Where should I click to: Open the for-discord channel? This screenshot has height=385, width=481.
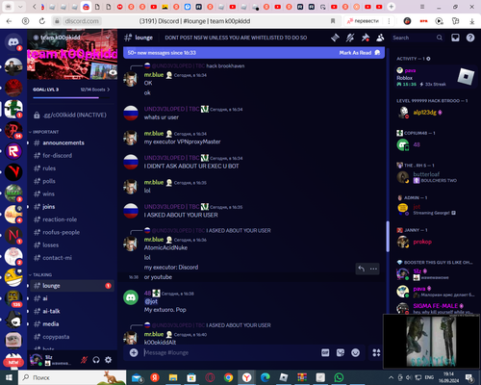point(72,156)
